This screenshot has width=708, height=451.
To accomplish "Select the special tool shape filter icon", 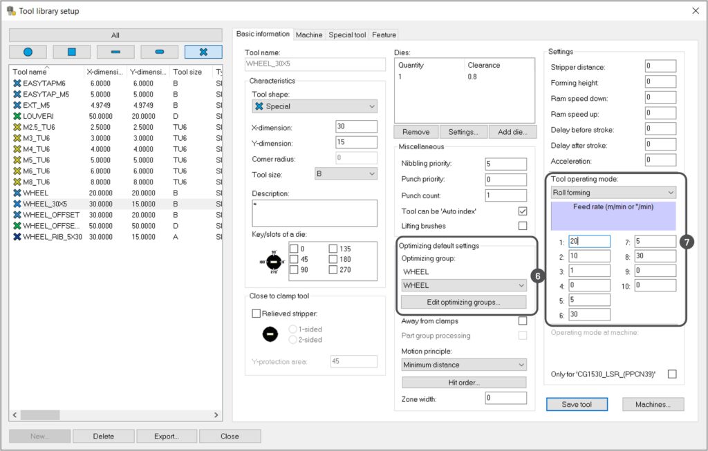I will (x=203, y=52).
